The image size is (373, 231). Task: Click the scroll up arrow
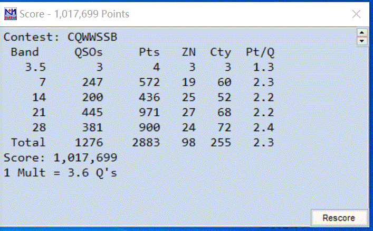pyautogui.click(x=362, y=33)
